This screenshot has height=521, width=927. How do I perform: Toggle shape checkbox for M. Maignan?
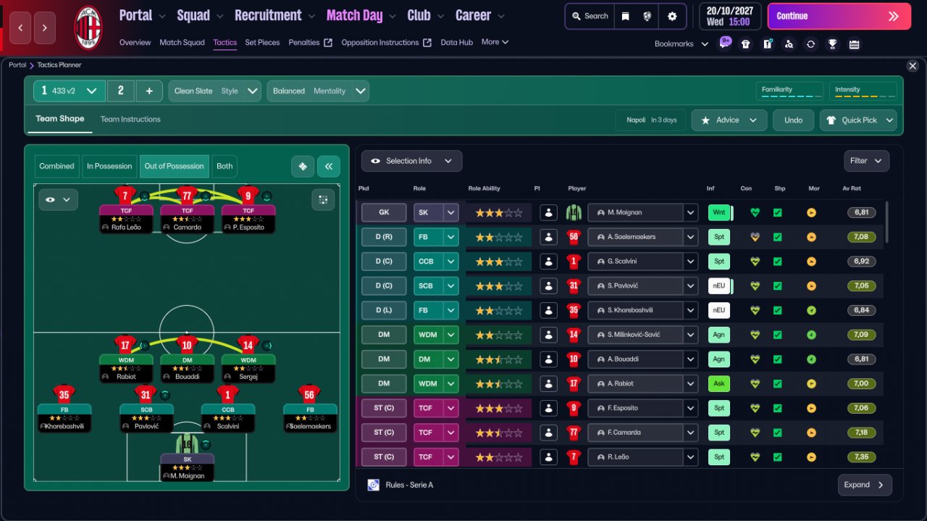click(777, 213)
